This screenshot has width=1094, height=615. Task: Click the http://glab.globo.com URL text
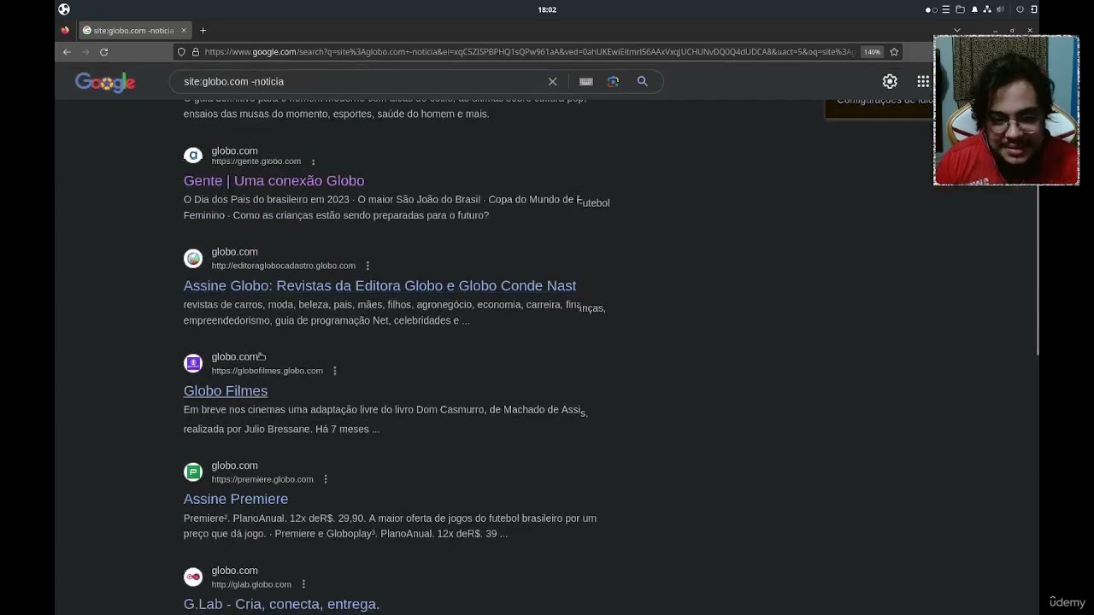(x=251, y=584)
